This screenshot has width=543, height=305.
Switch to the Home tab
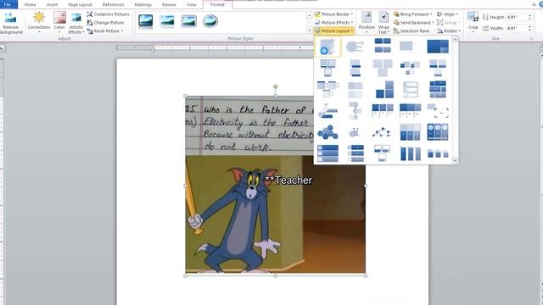[x=31, y=4]
